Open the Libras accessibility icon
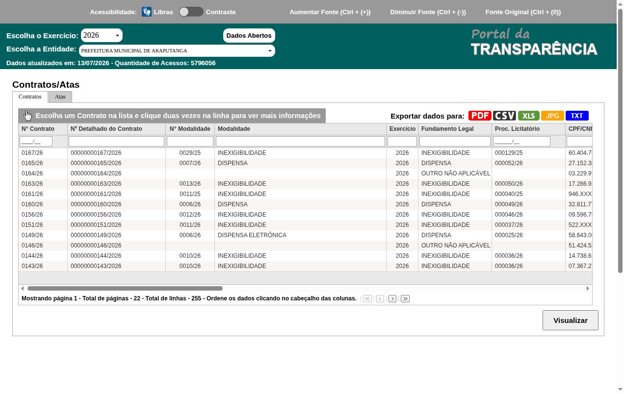This screenshot has width=624, height=394. tap(147, 12)
